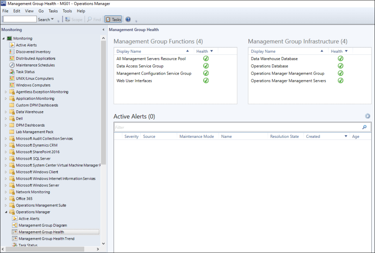Viewport: 375px width, 253px height.
Task: Select the Management Group Health tree item
Action: pyautogui.click(x=55, y=232)
